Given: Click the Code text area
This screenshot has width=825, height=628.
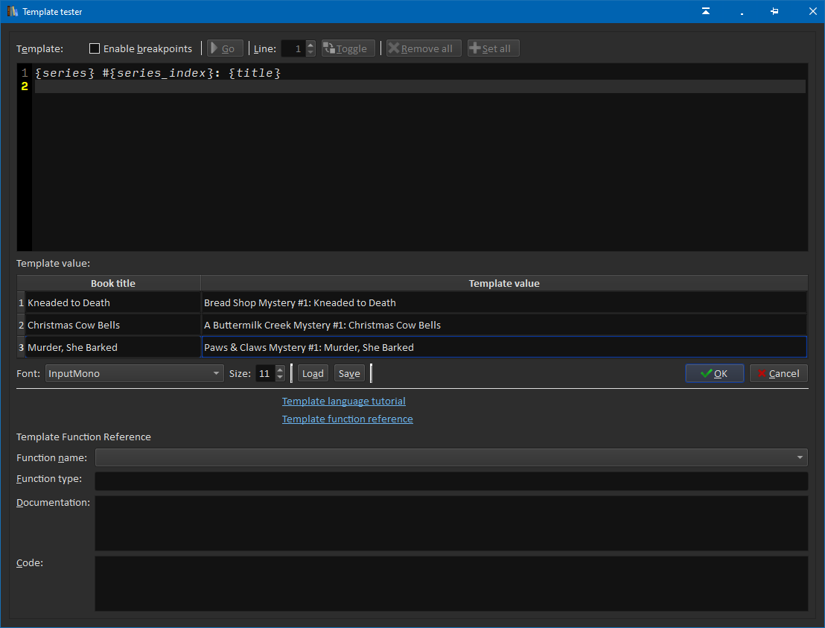Looking at the screenshot, I should tap(451, 584).
